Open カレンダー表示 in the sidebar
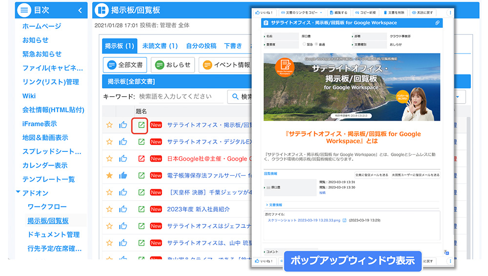488x276 pixels. pos(45,165)
